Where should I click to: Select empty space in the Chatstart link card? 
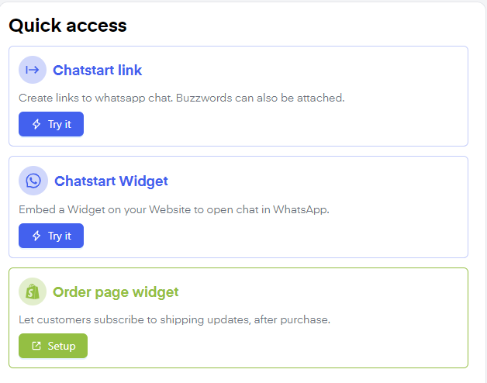(x=310, y=124)
